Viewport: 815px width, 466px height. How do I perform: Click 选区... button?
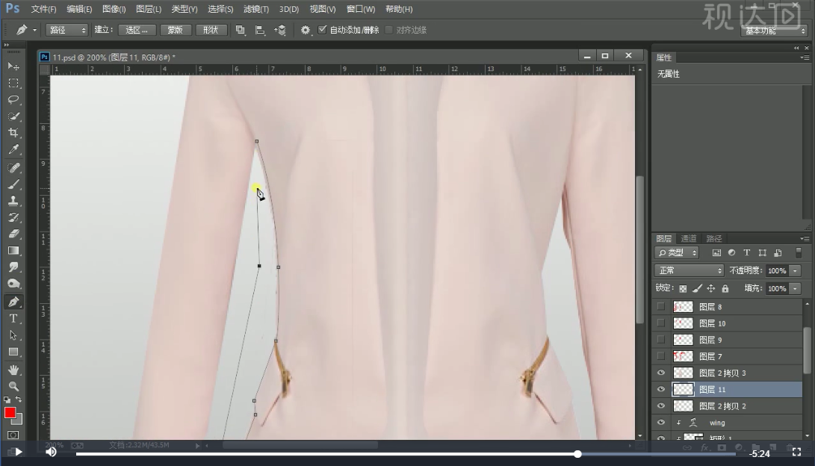click(x=137, y=30)
